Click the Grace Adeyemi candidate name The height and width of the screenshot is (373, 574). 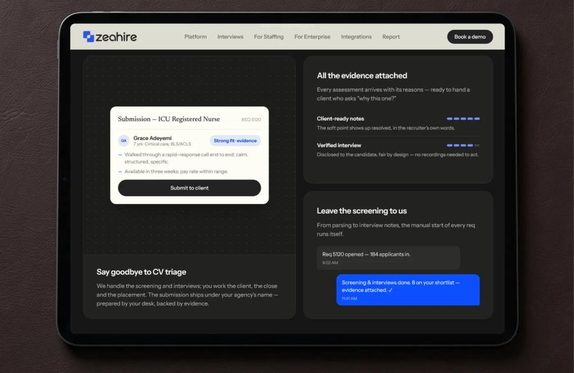click(x=152, y=138)
